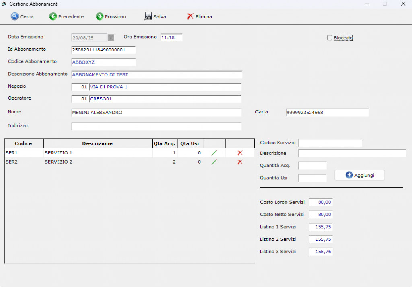Remove SER2 row with red X

(x=240, y=162)
